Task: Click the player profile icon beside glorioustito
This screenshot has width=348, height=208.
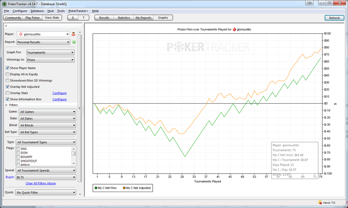Action: click(74, 34)
